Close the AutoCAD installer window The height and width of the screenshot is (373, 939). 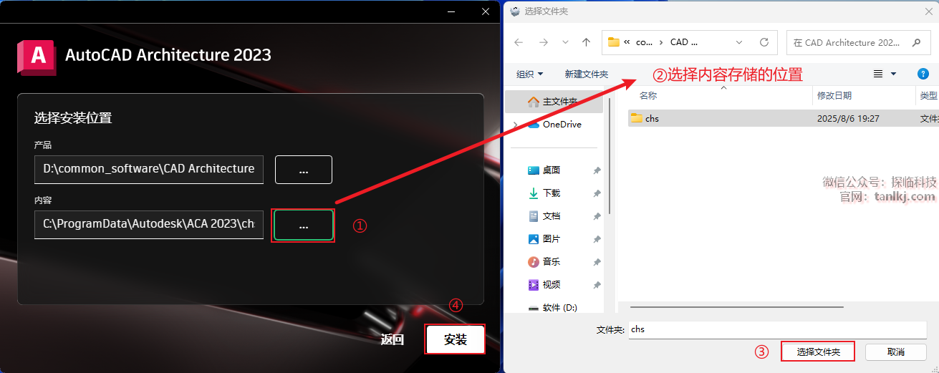click(485, 11)
